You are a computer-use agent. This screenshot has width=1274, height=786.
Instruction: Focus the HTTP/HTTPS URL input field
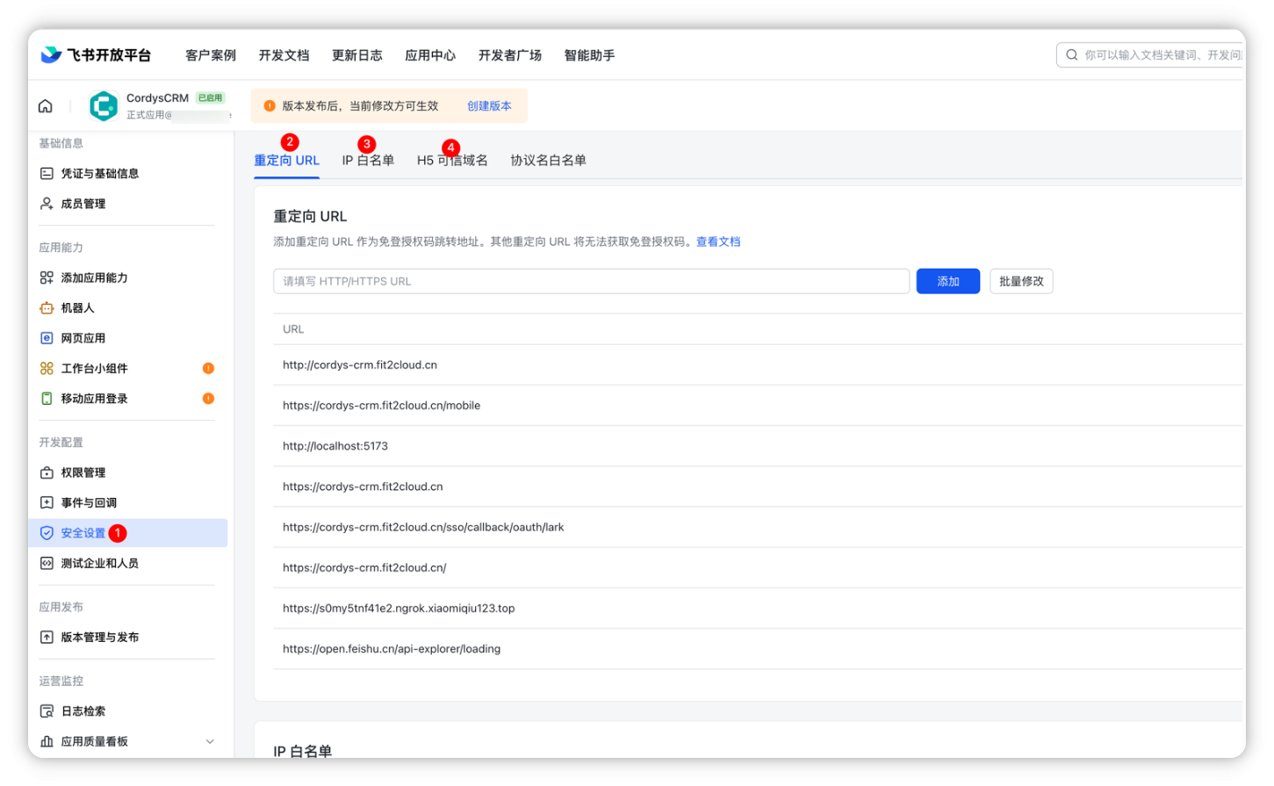click(x=591, y=281)
